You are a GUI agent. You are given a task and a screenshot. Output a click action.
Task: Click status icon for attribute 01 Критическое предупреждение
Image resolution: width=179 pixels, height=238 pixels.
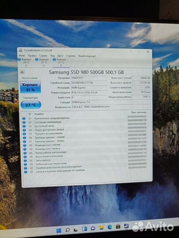(24, 119)
